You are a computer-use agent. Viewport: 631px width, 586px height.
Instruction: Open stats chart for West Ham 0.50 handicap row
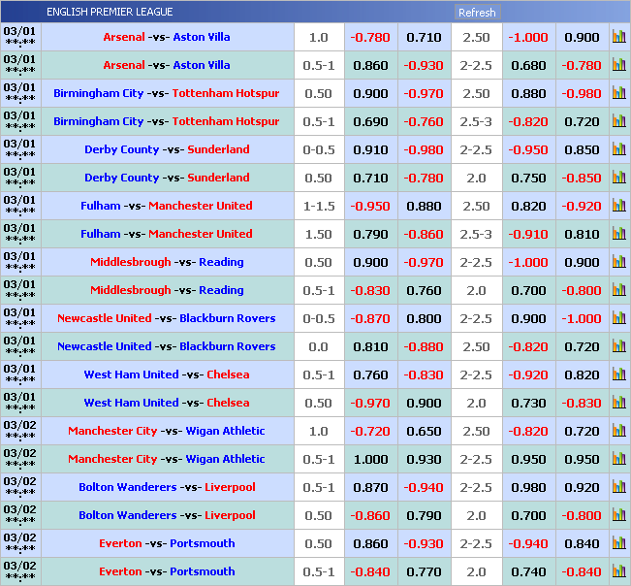619,403
